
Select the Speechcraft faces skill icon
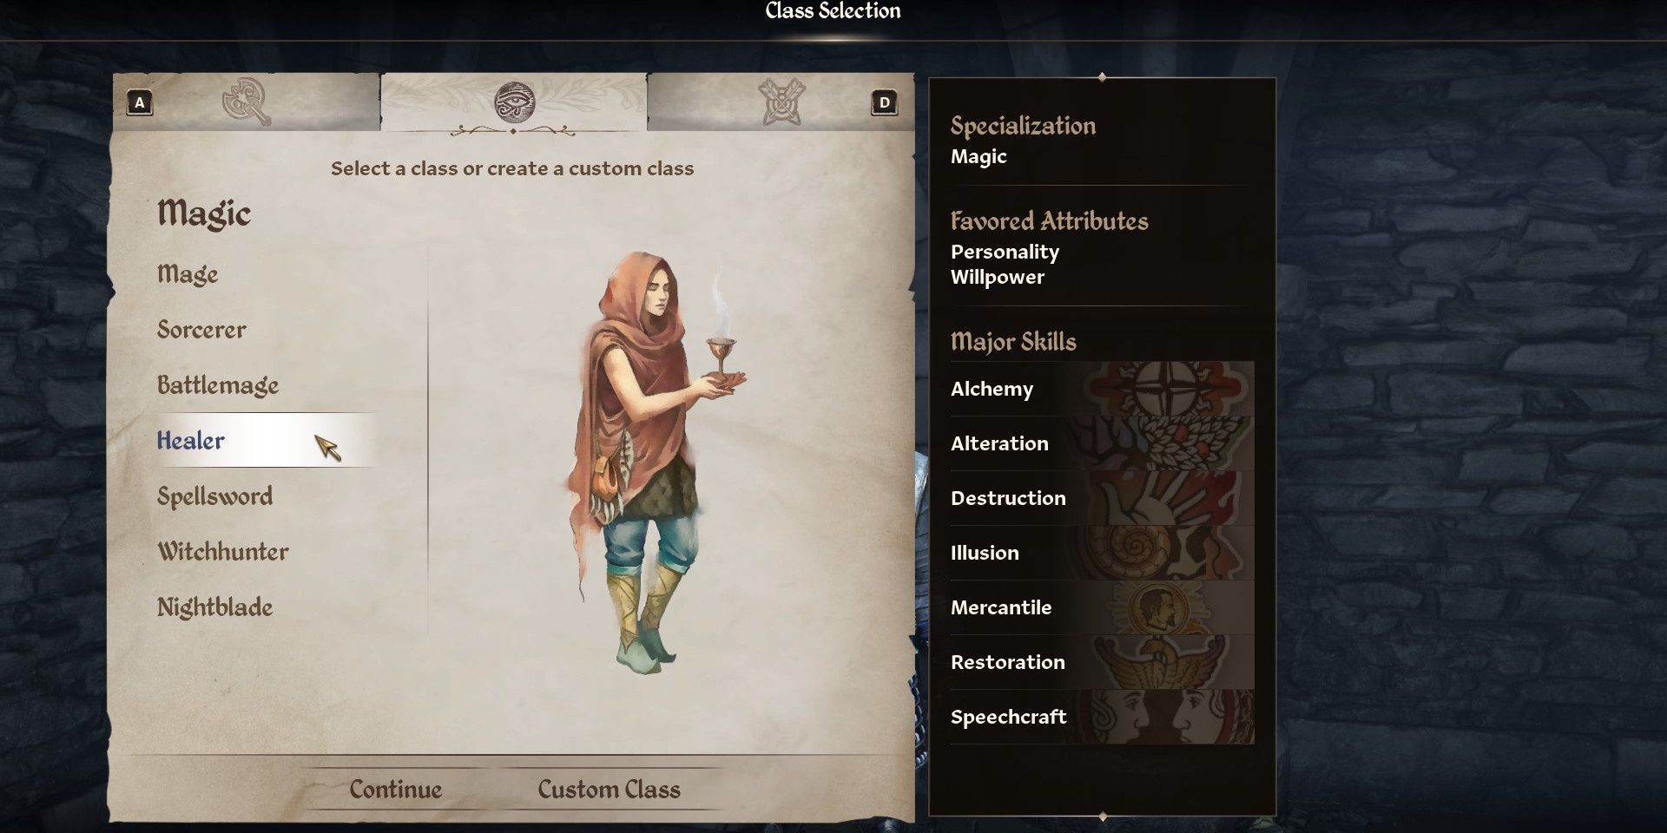[x=1163, y=717]
